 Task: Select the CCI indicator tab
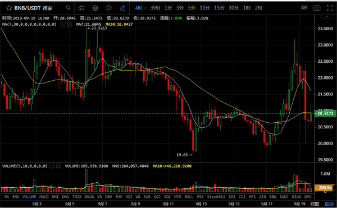(x=242, y=197)
